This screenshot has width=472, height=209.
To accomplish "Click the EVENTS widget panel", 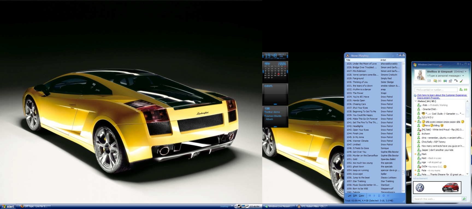I will (275, 94).
